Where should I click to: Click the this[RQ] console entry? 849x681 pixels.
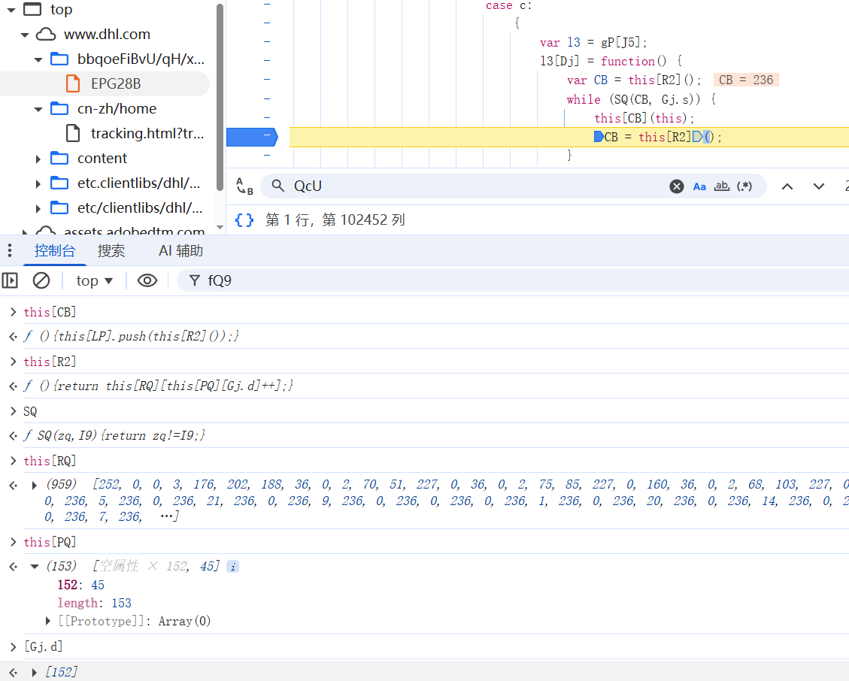click(x=50, y=462)
